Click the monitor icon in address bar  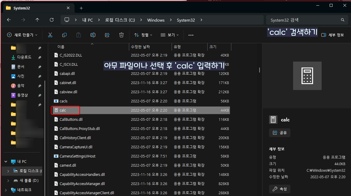(67, 20)
